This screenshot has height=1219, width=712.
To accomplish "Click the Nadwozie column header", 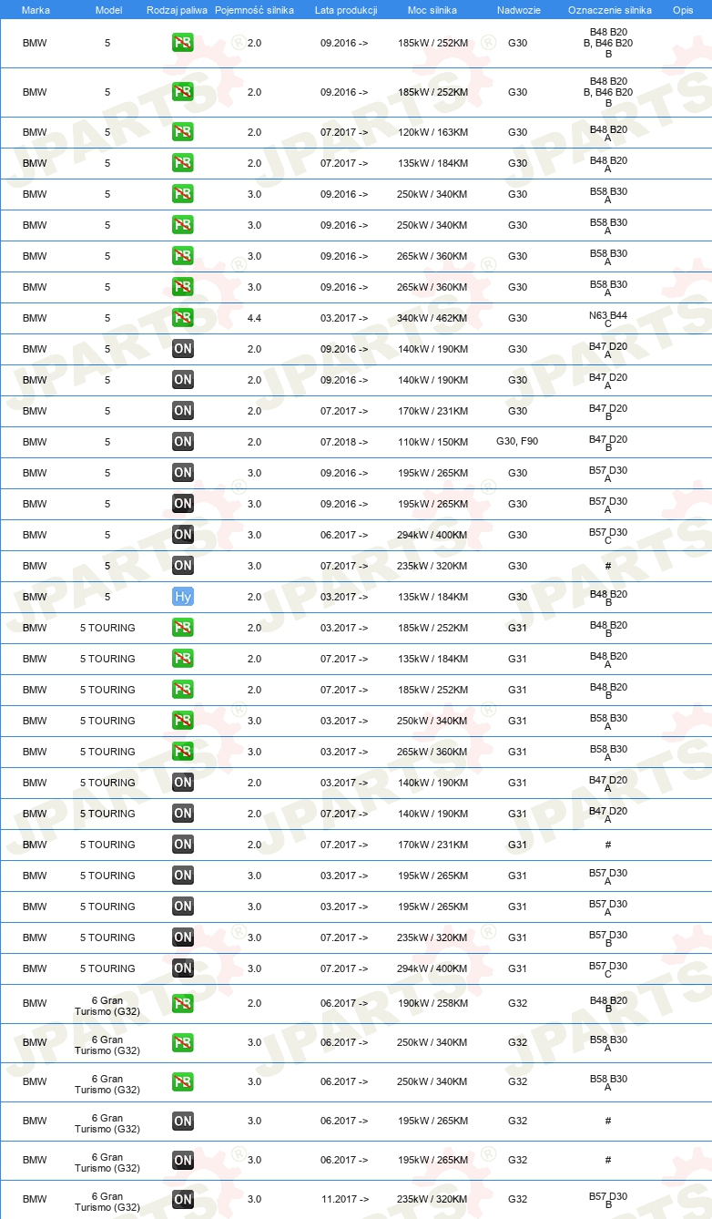I will [517, 10].
